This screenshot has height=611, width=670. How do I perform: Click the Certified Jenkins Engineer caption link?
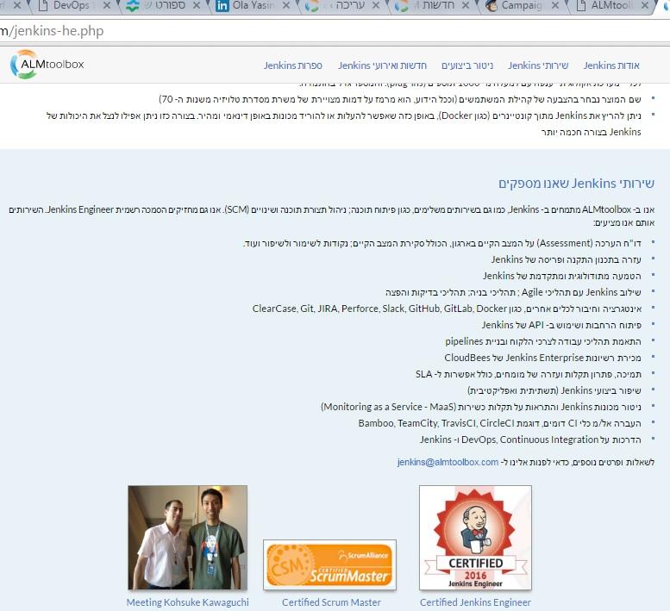point(475,602)
